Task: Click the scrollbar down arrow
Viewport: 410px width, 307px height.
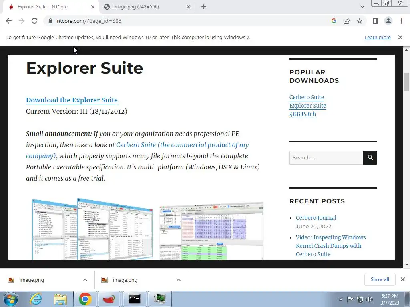Action: (x=407, y=265)
